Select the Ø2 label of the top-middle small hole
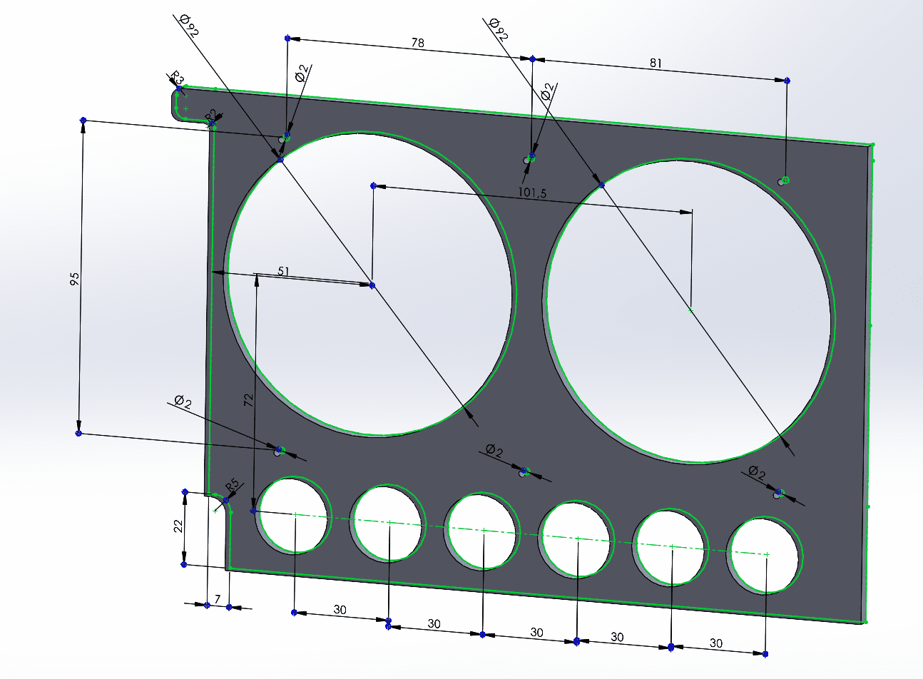This screenshot has width=923, height=679. [x=546, y=91]
